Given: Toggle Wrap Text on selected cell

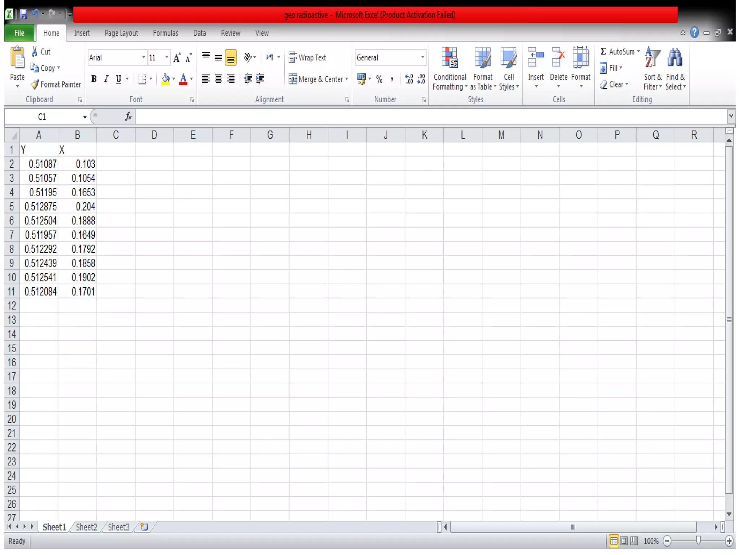Looking at the screenshot, I should [x=307, y=57].
